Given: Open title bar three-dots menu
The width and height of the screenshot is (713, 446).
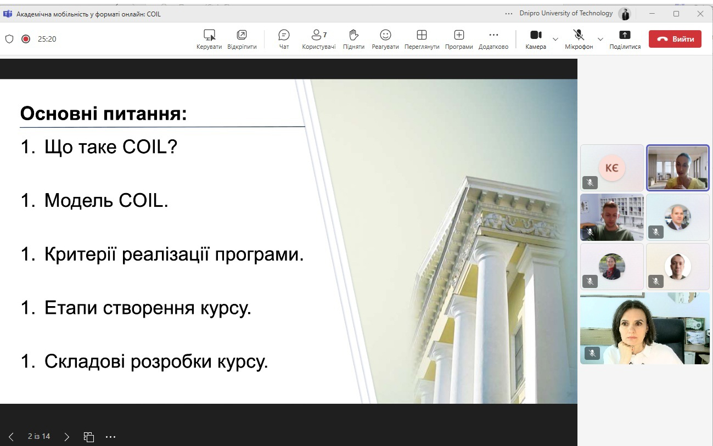Looking at the screenshot, I should pos(509,14).
